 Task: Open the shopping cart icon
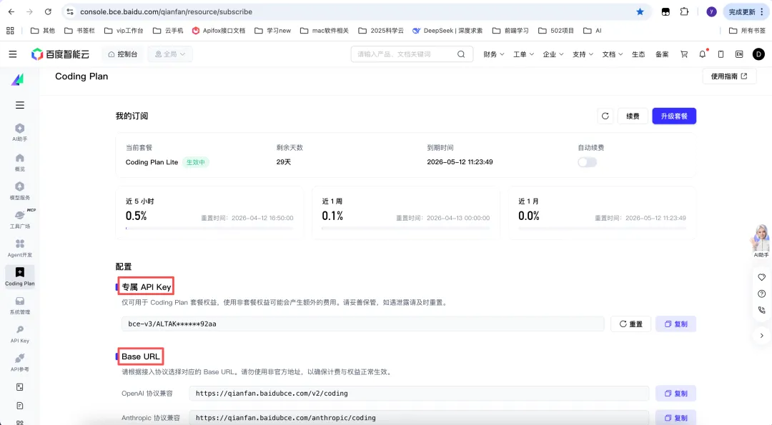684,54
